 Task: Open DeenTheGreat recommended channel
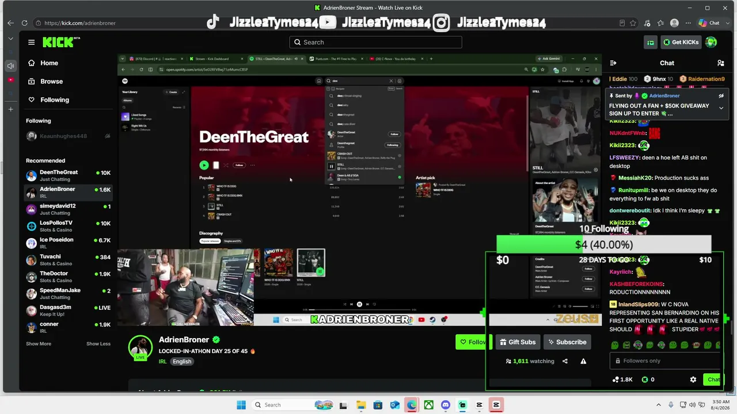(68, 175)
